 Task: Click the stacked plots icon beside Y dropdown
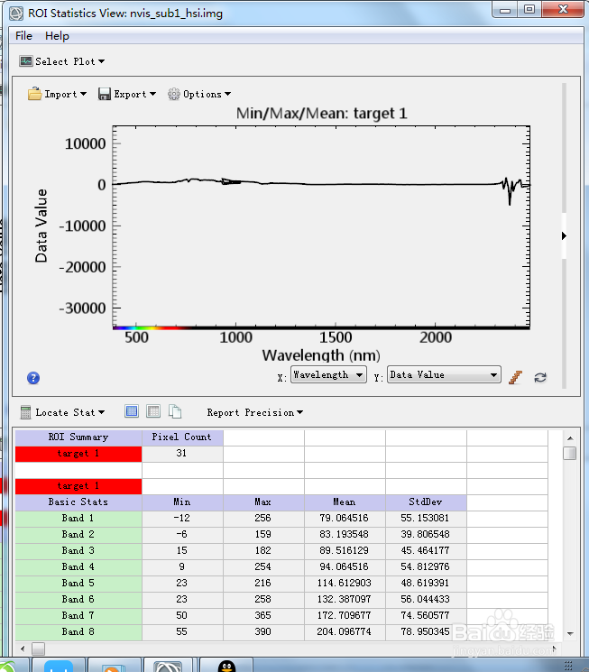coord(515,377)
